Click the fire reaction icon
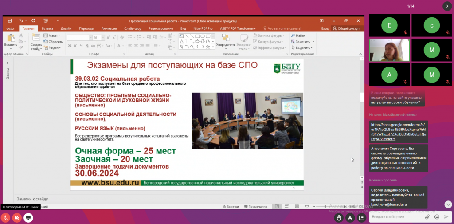This screenshot has width=454, height=224. point(350,217)
